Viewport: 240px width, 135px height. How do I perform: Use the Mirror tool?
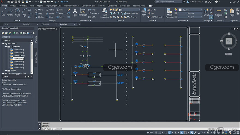50,13
